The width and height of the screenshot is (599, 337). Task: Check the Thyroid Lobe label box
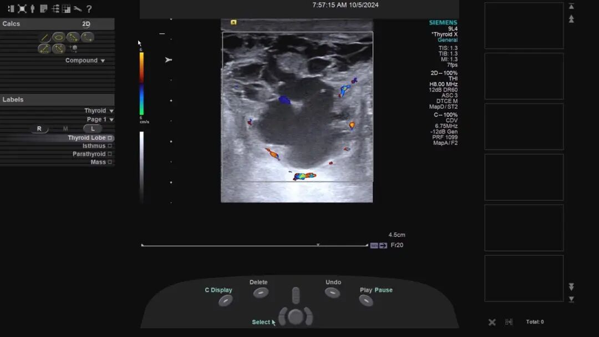click(110, 138)
